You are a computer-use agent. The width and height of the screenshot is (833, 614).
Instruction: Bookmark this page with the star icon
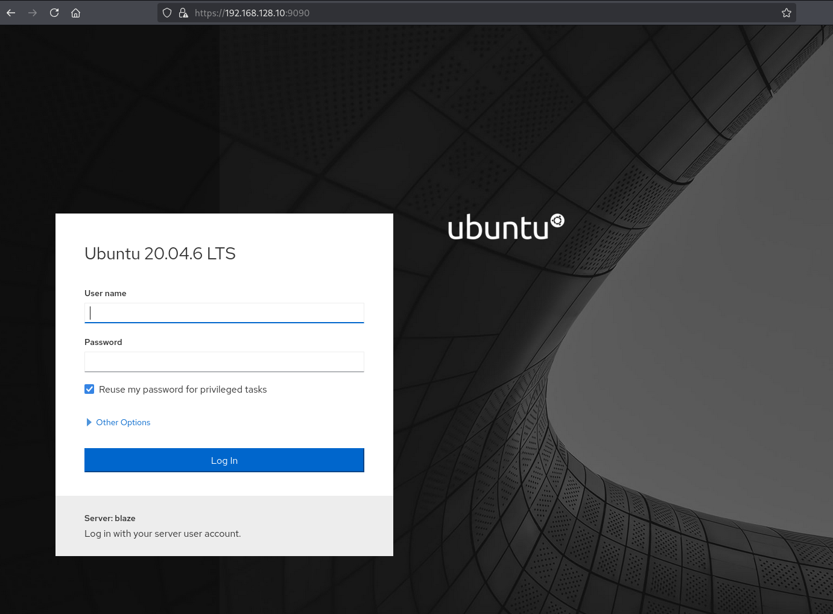(787, 13)
